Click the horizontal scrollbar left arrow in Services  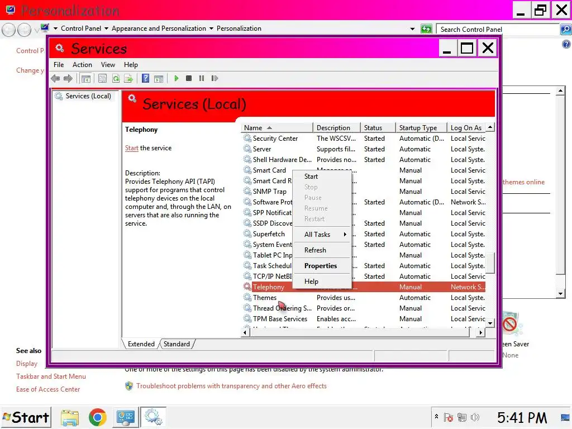(x=245, y=332)
